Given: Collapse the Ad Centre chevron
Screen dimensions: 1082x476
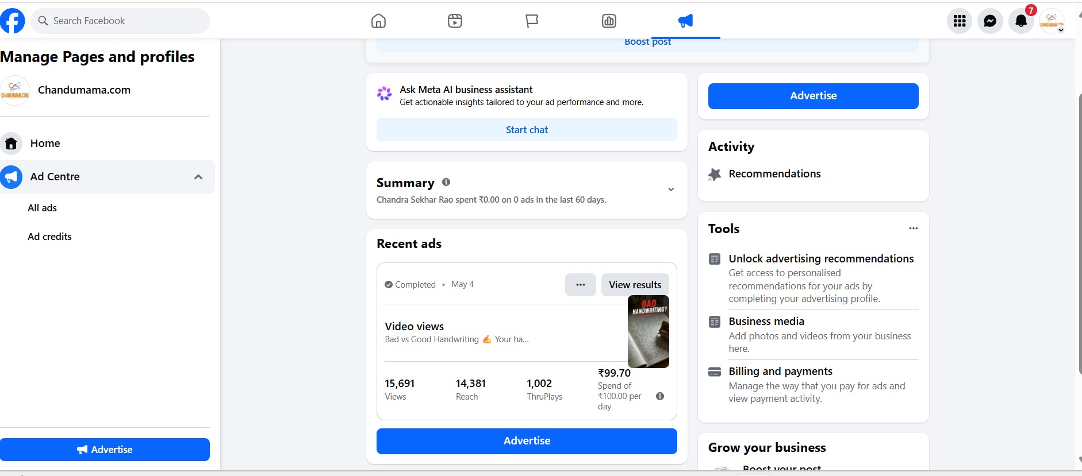Looking at the screenshot, I should pos(198,177).
